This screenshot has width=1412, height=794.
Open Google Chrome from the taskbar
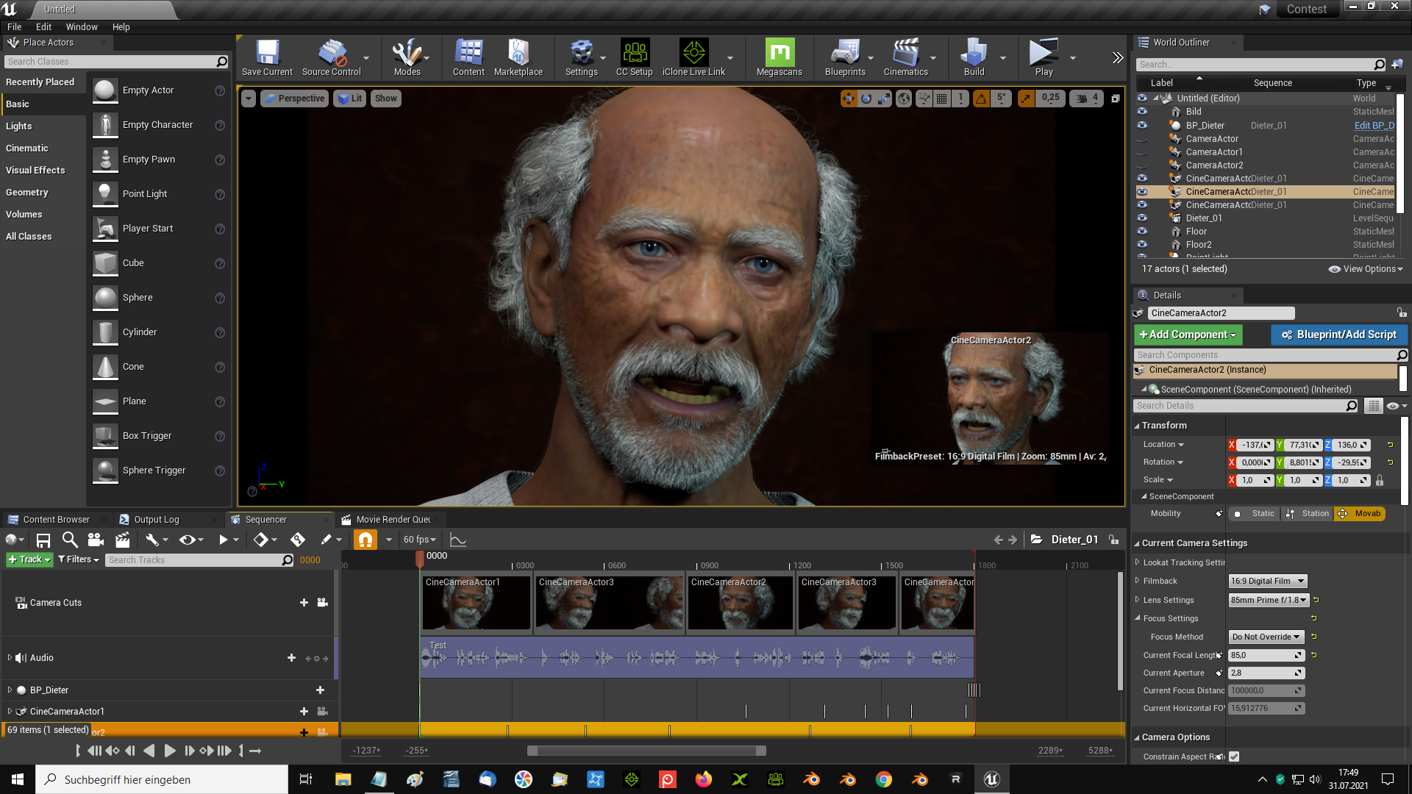884,779
